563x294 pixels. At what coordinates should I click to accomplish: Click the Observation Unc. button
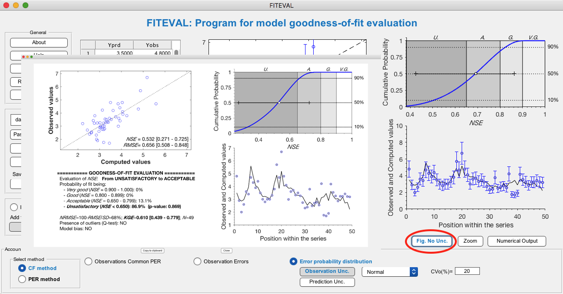click(x=327, y=271)
